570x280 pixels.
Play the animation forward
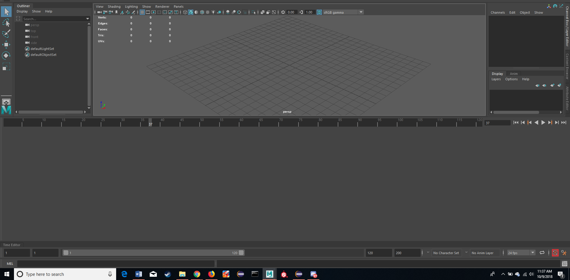(543, 122)
